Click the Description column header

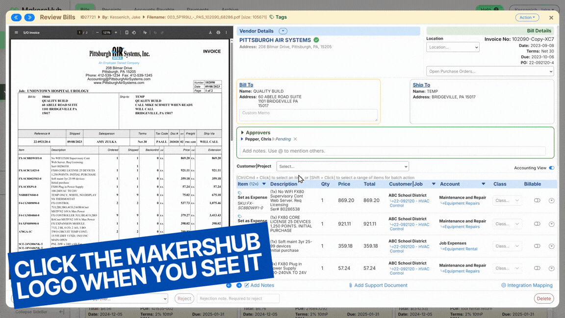coord(283,184)
